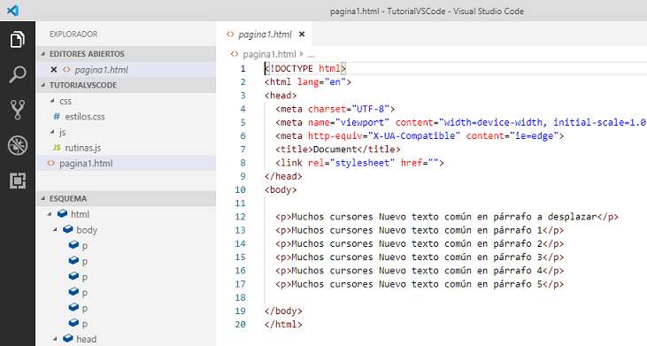Open the Debug view in activity bar
647x346 pixels.
pos(18,145)
